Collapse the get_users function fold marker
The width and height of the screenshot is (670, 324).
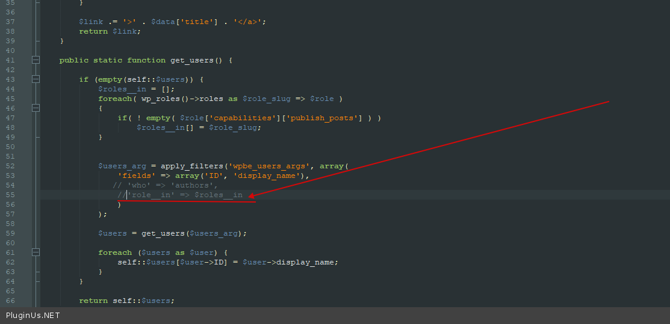36,60
